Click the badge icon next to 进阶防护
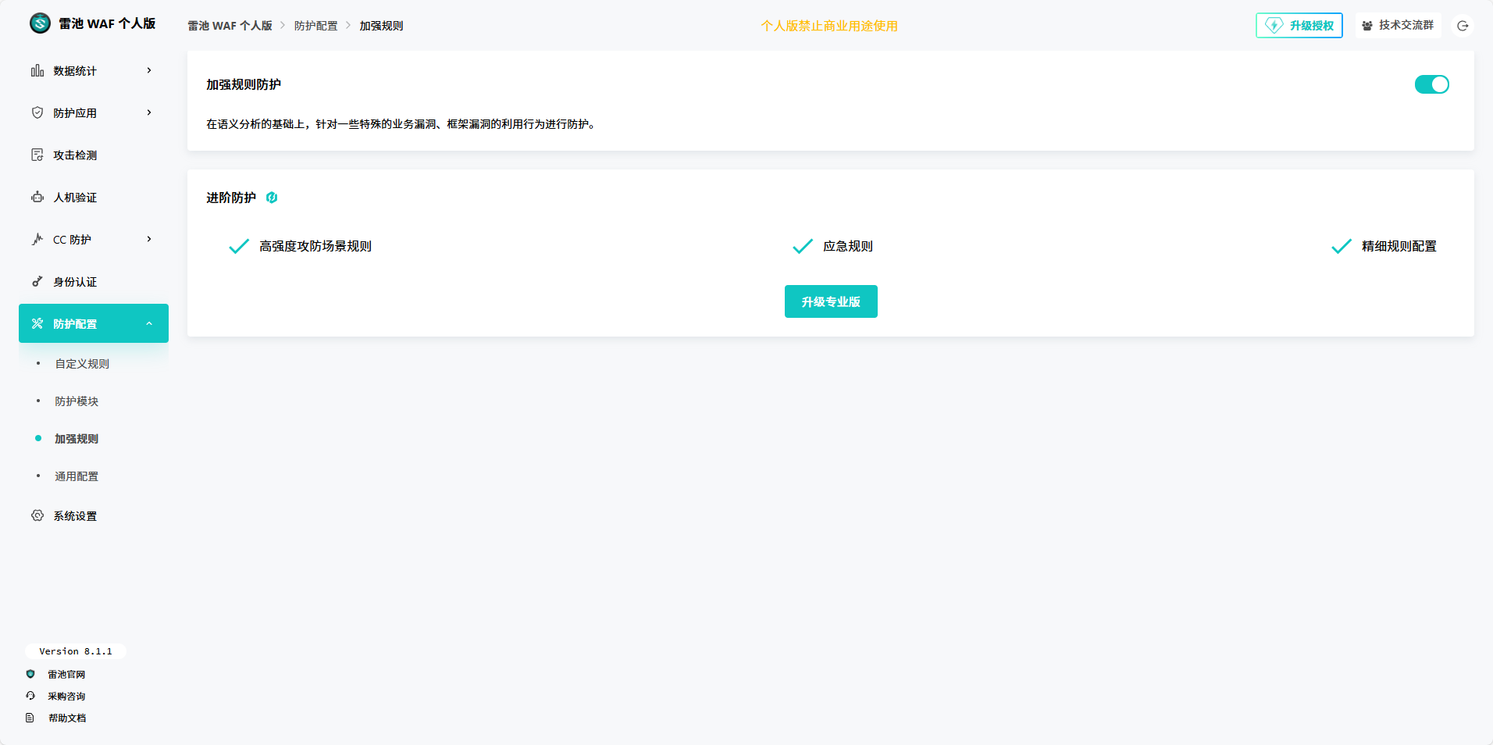The width and height of the screenshot is (1493, 745). point(272,198)
